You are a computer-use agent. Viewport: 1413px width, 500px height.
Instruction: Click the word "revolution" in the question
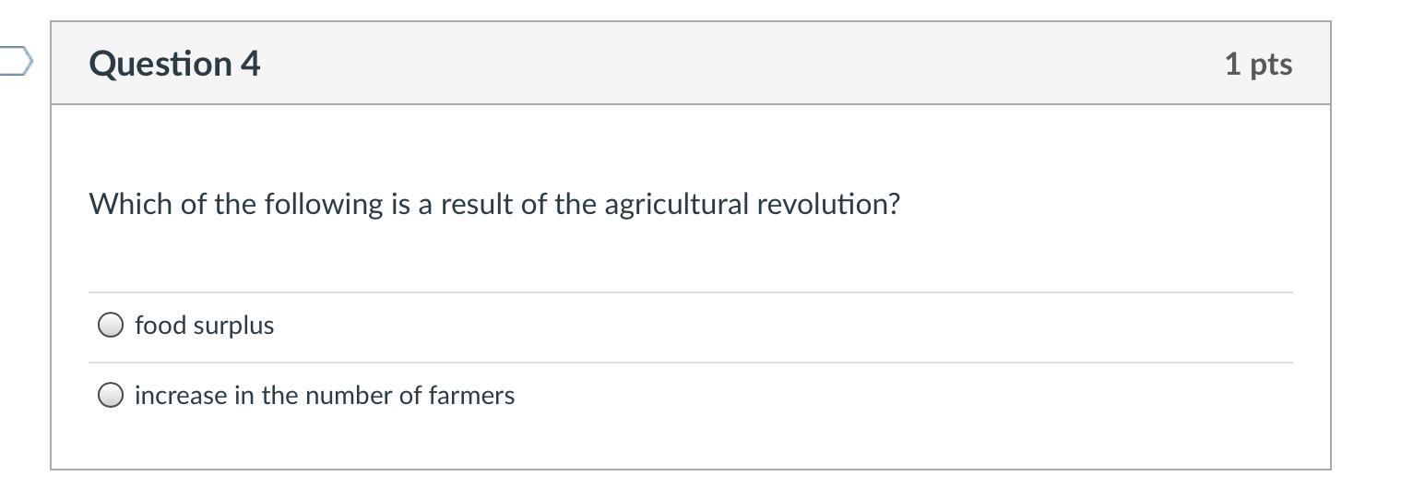click(x=827, y=204)
